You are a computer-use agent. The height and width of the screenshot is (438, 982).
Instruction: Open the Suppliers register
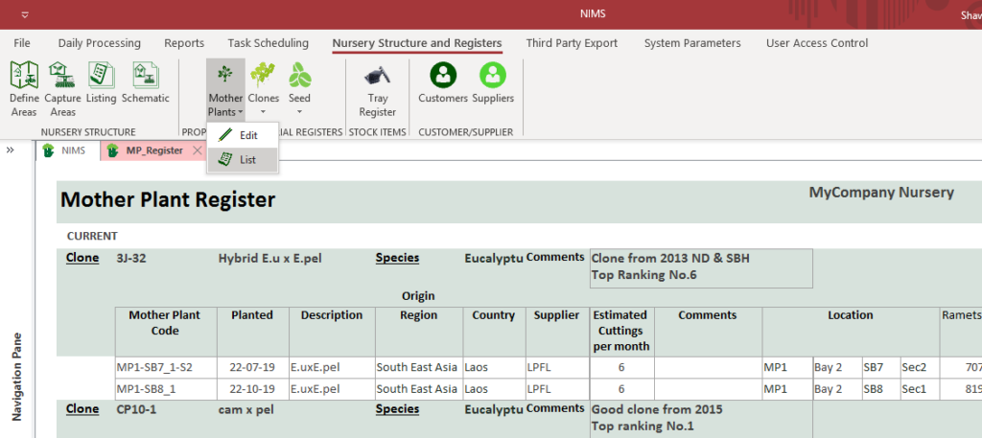(x=493, y=82)
